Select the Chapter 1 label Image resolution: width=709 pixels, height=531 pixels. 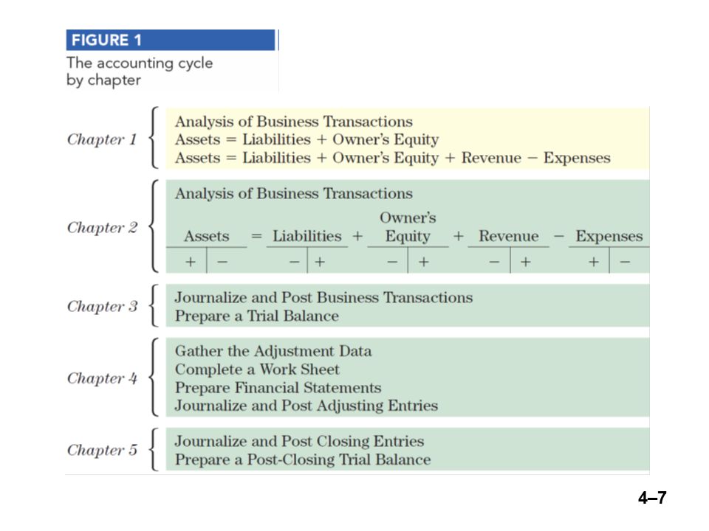[102, 139]
